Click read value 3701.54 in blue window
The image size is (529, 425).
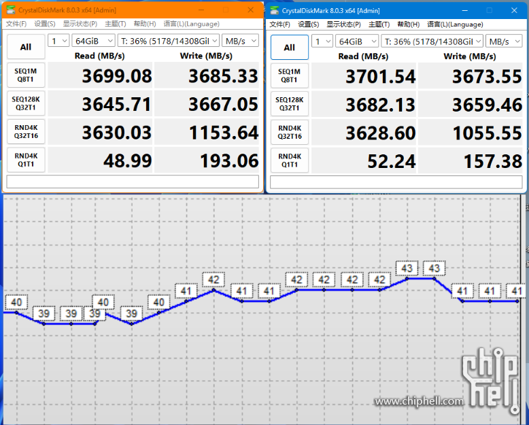coord(364,76)
